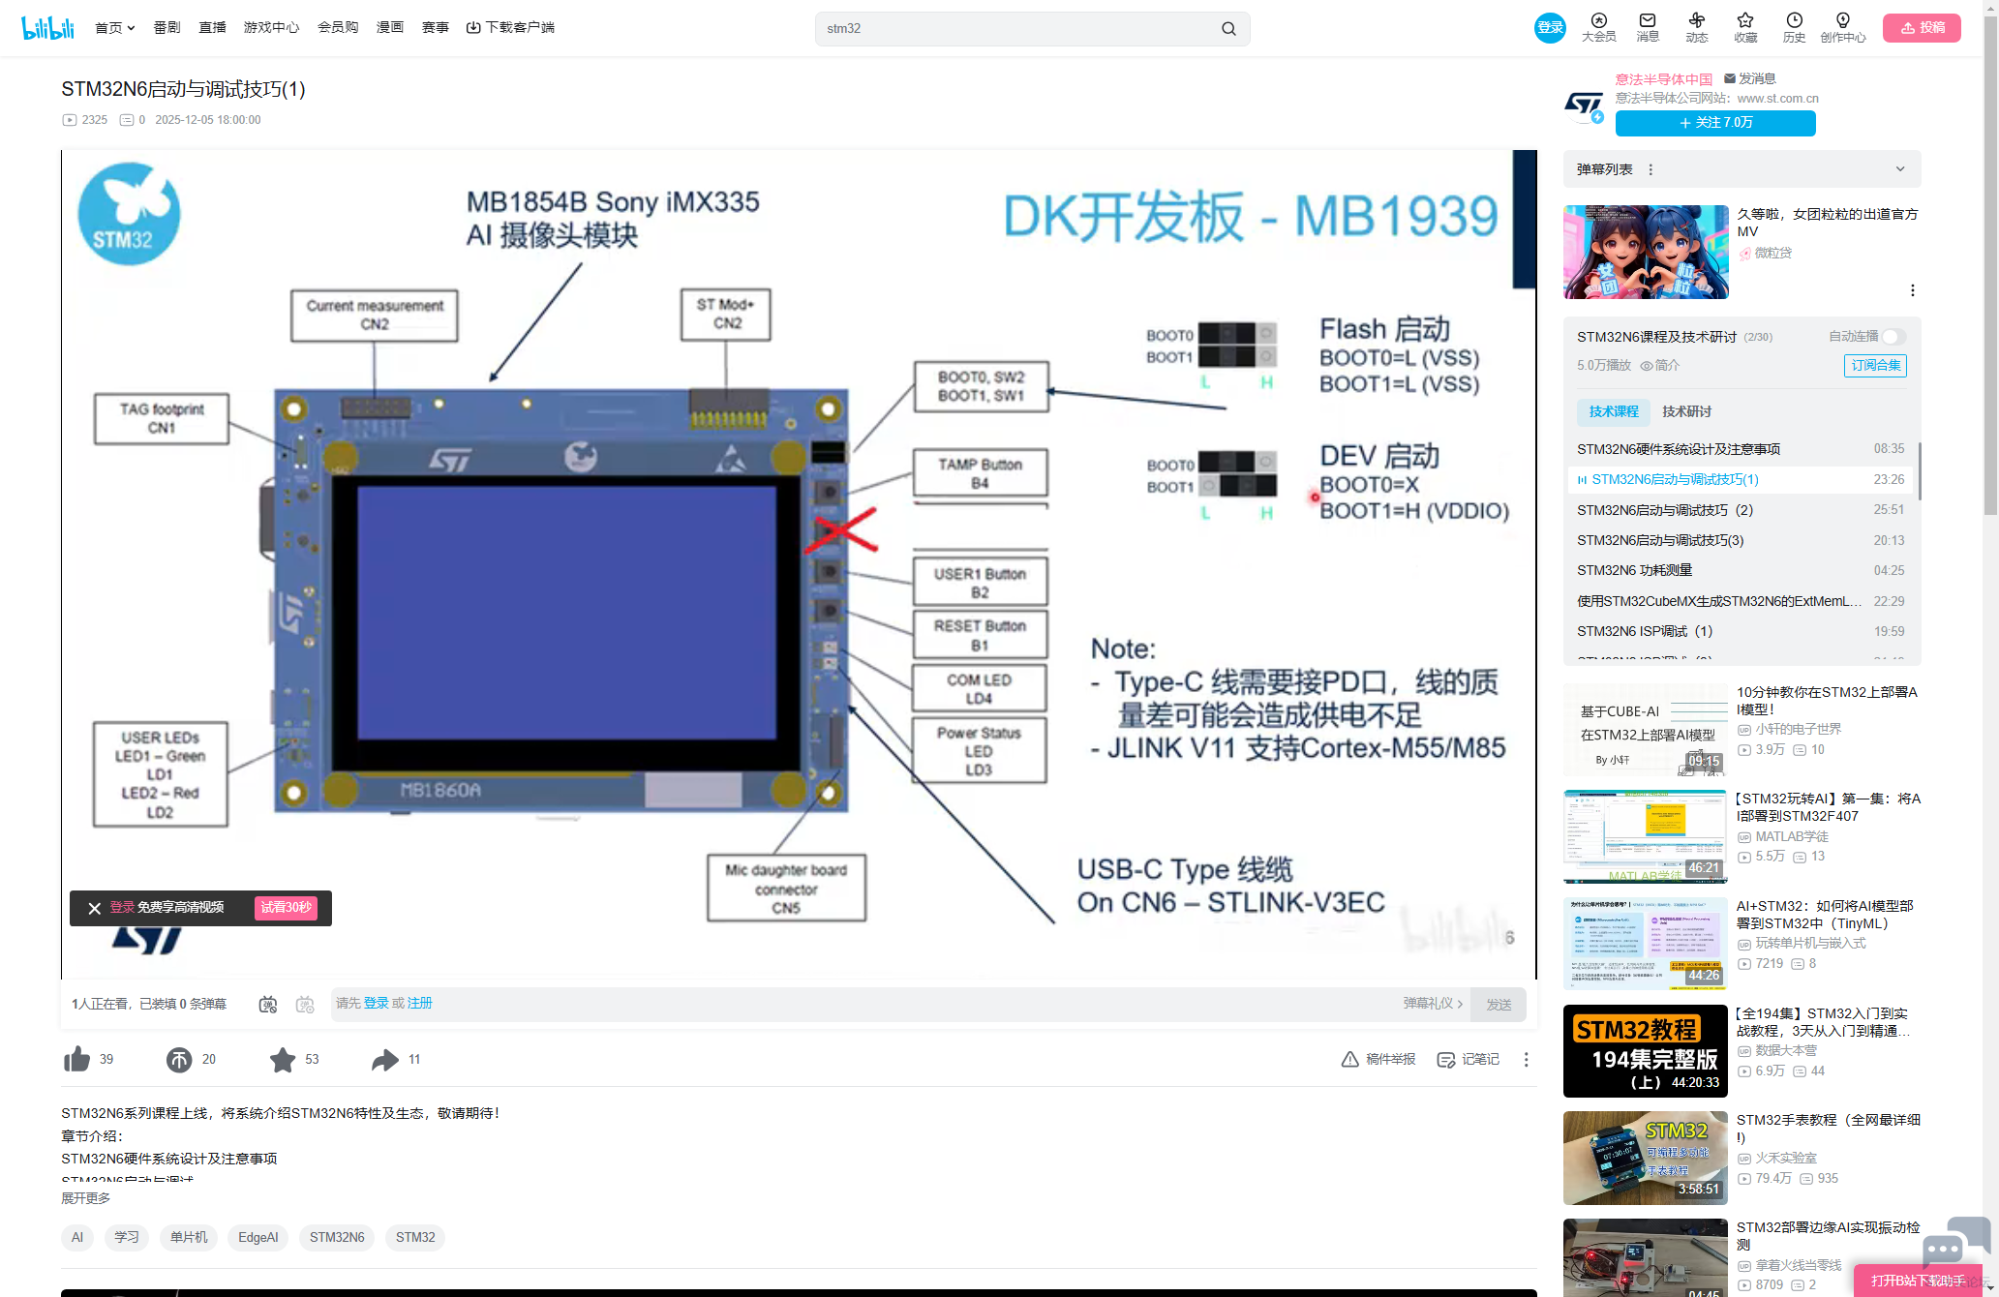Image resolution: width=1999 pixels, height=1297 pixels.
Task: Open the 番剧 nav item
Action: pyautogui.click(x=167, y=28)
